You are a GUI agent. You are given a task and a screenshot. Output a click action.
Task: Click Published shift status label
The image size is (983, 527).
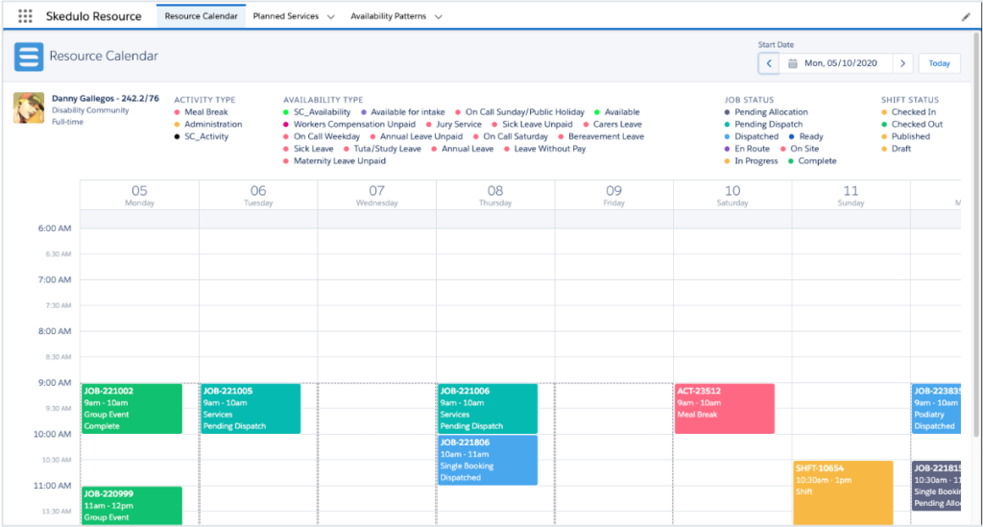point(910,136)
